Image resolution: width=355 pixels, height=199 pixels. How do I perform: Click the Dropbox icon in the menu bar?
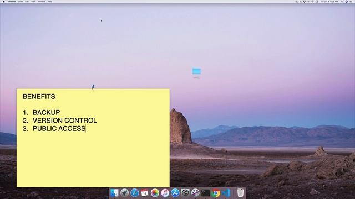point(305,1)
